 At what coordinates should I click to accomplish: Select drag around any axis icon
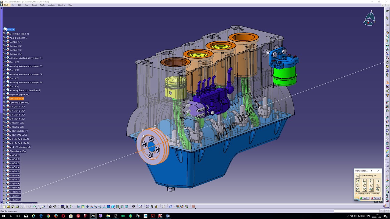378,189
